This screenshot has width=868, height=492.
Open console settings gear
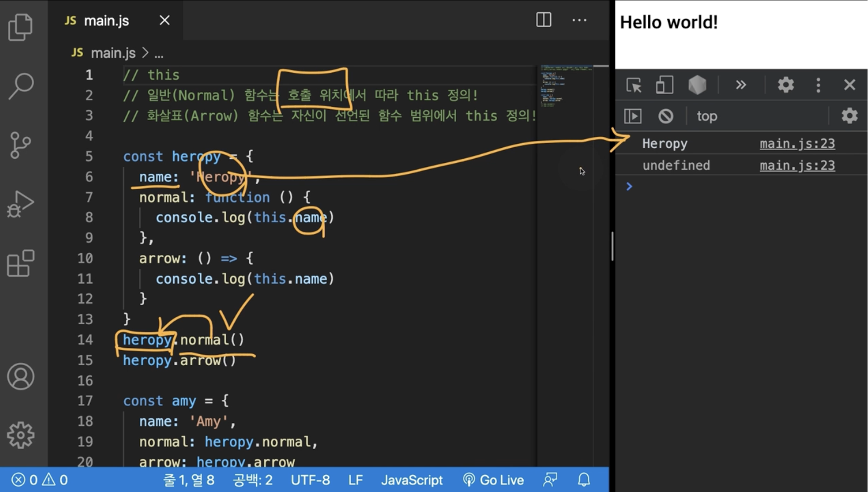click(849, 116)
